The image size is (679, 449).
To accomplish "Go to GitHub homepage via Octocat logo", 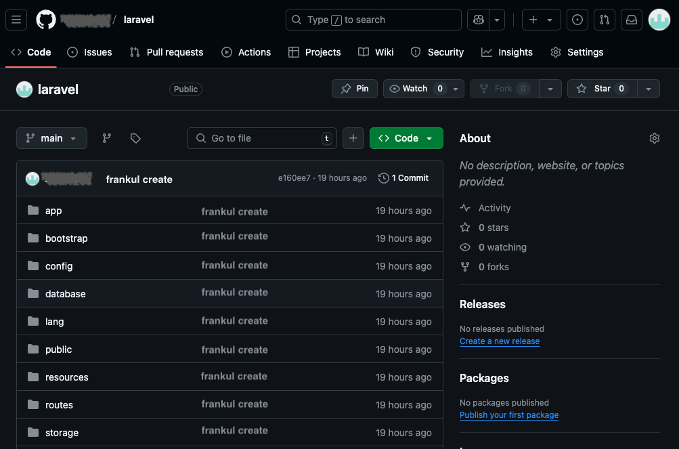I will pos(46,20).
